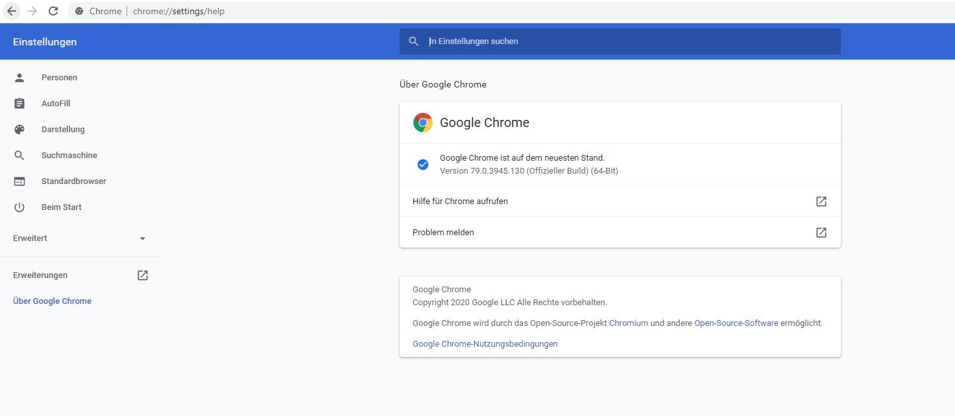Open the Open-Source-Software link

pos(736,323)
